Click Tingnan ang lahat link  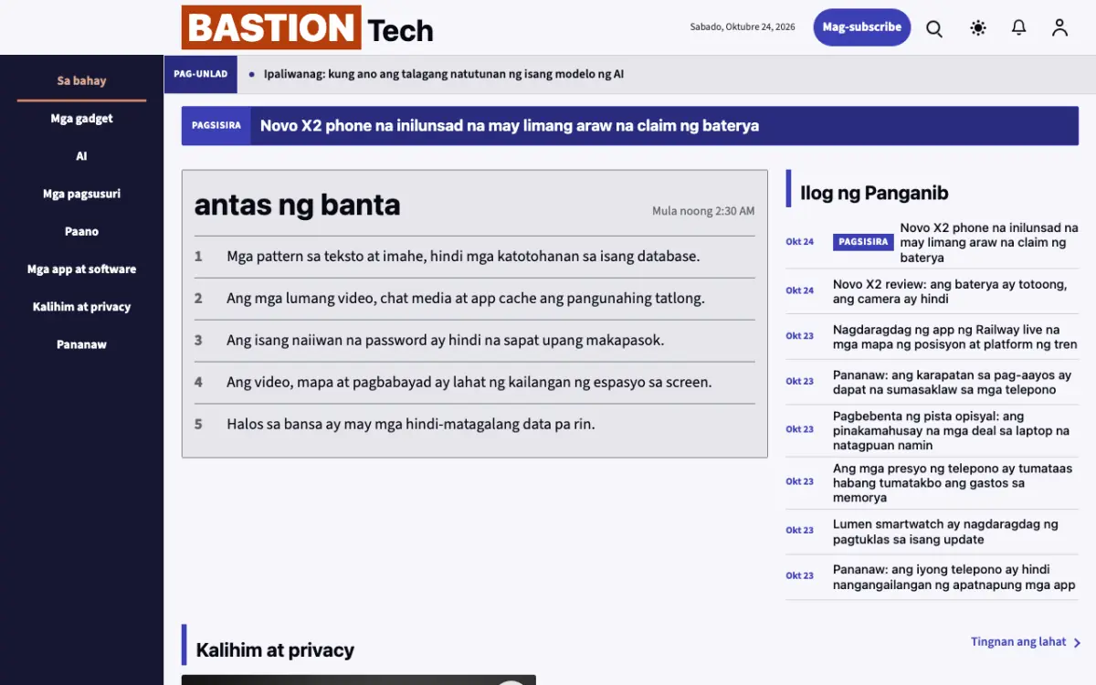pyautogui.click(x=1018, y=642)
